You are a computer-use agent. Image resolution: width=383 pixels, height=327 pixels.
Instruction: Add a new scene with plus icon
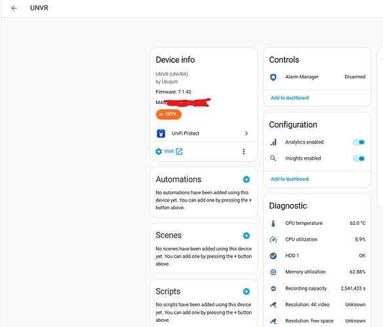click(246, 235)
